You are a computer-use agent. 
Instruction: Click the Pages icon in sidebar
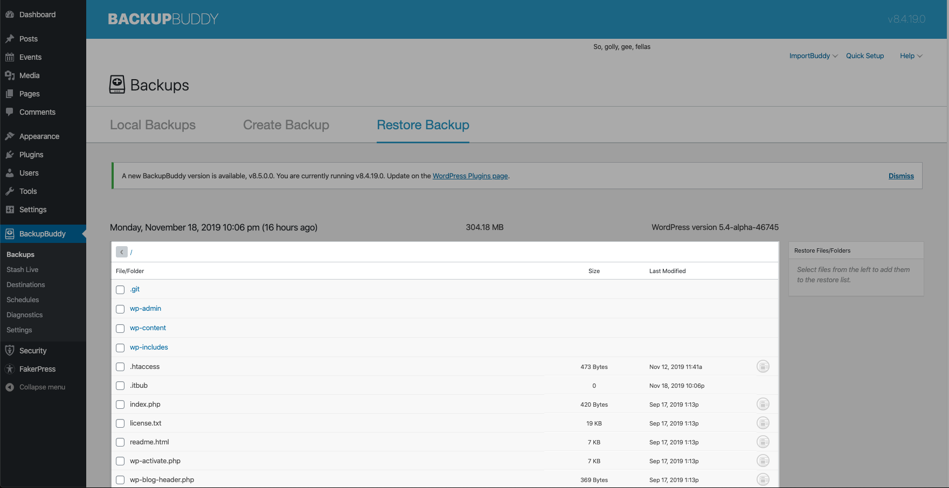[x=10, y=94]
